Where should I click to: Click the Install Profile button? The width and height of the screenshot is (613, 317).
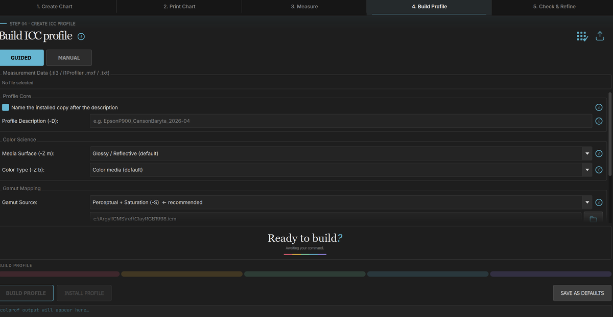pos(84,293)
